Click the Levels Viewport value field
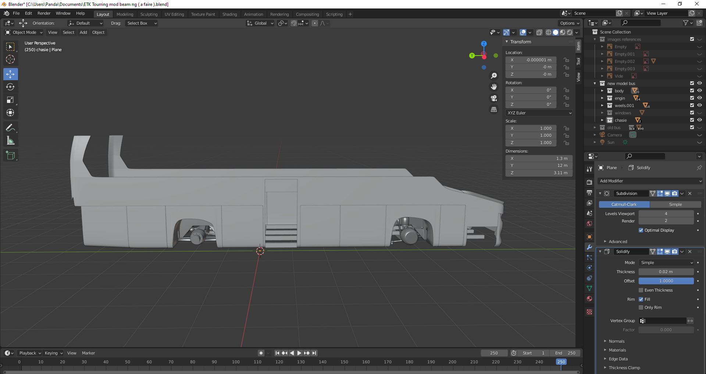Screen dimensions: 706x374 coord(666,214)
